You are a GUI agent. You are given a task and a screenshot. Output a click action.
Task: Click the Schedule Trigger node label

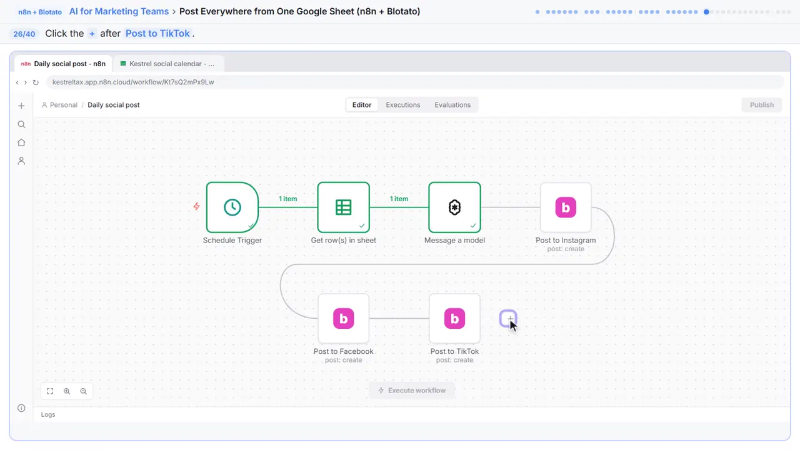click(232, 240)
